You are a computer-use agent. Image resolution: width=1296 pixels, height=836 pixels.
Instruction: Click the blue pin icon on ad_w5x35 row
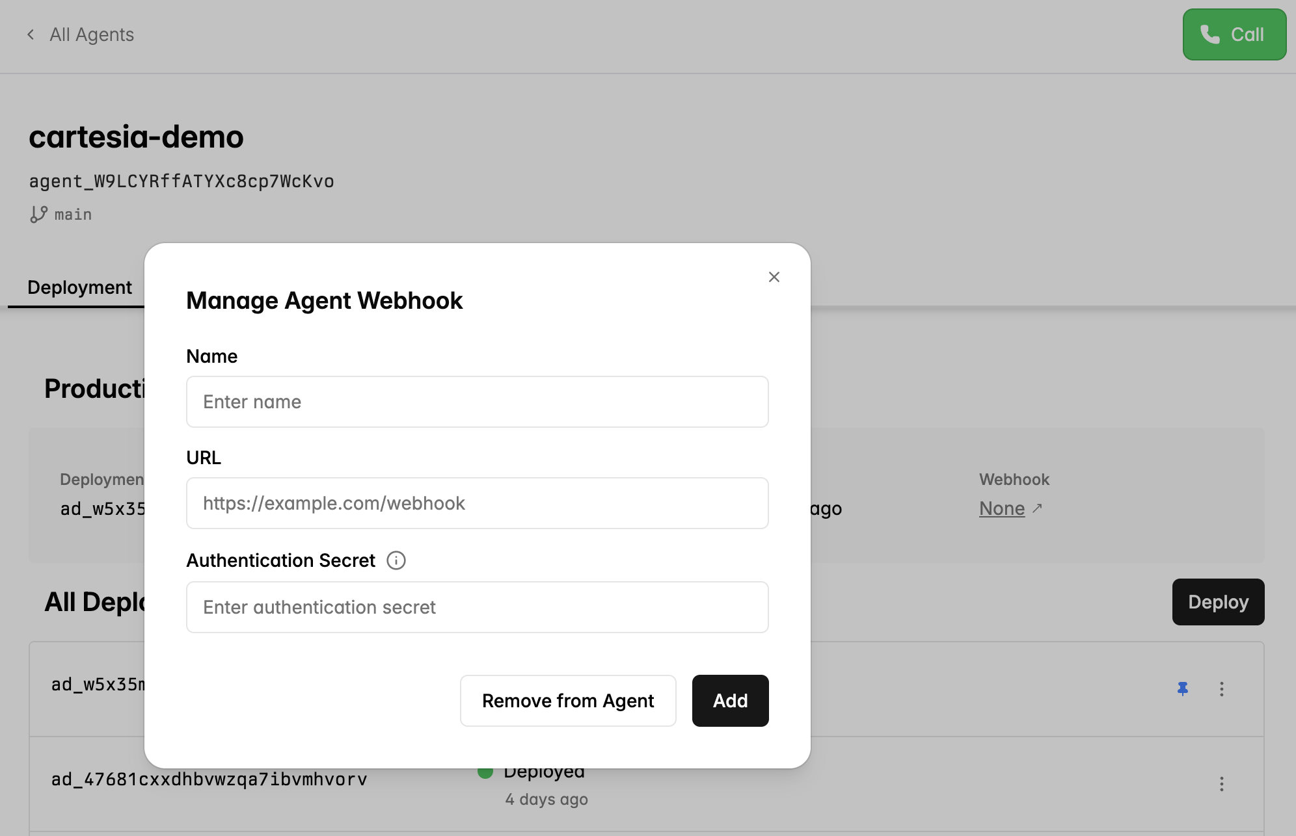[x=1183, y=688]
